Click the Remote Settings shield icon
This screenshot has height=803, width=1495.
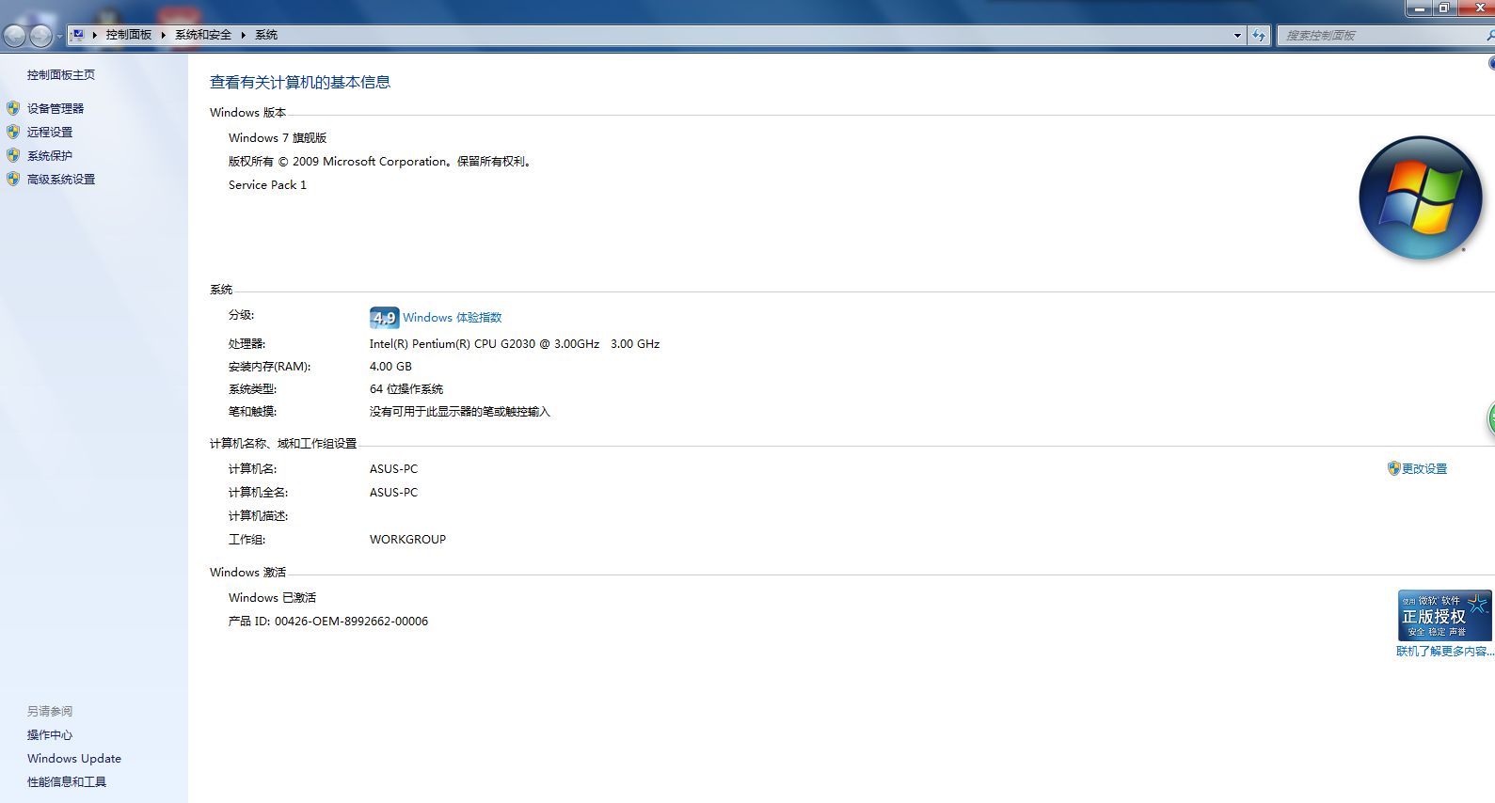click(x=13, y=132)
